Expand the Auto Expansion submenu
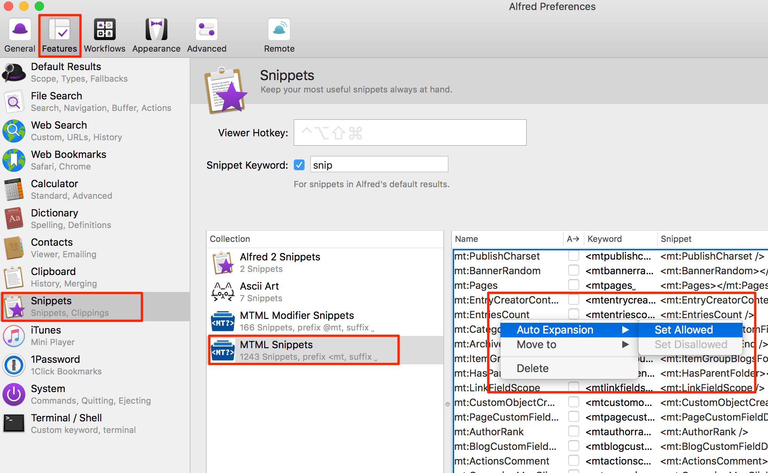Viewport: 768px width, 473px height. [555, 330]
